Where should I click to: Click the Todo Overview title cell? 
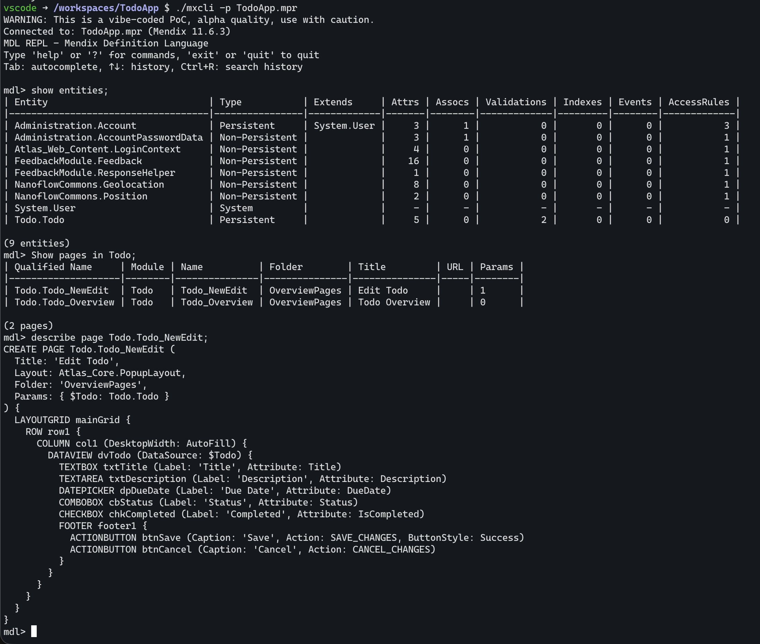(x=394, y=302)
